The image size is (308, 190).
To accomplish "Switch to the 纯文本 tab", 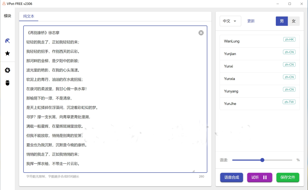I will tap(29, 16).
